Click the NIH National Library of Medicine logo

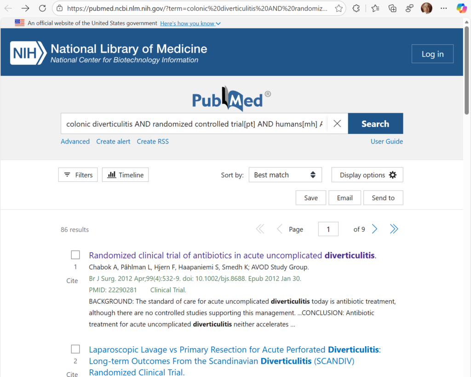(109, 53)
